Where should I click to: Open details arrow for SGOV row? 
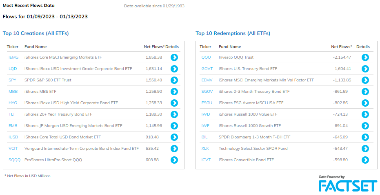[x=365, y=92]
